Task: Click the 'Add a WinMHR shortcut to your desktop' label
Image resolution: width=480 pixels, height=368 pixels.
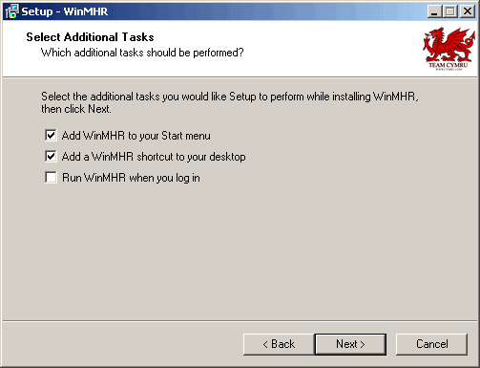Action: pos(154,157)
